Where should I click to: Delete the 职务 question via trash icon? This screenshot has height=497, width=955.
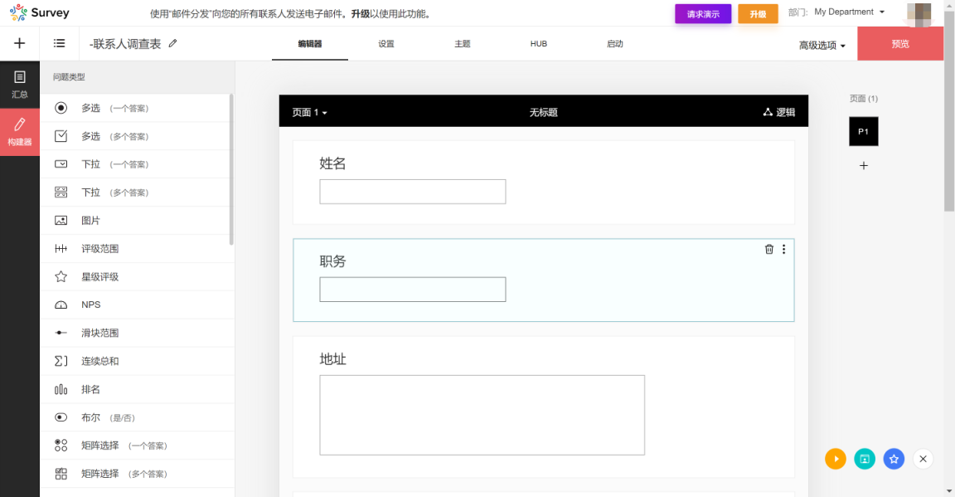tap(768, 249)
